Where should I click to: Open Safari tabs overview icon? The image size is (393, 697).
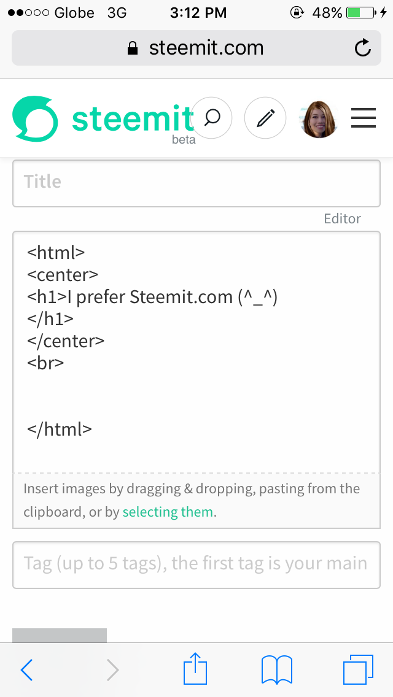click(358, 669)
